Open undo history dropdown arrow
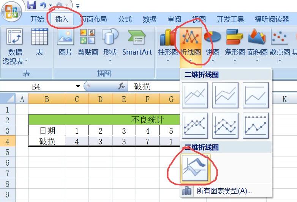This screenshot has height=202, width=297. coord(51,5)
